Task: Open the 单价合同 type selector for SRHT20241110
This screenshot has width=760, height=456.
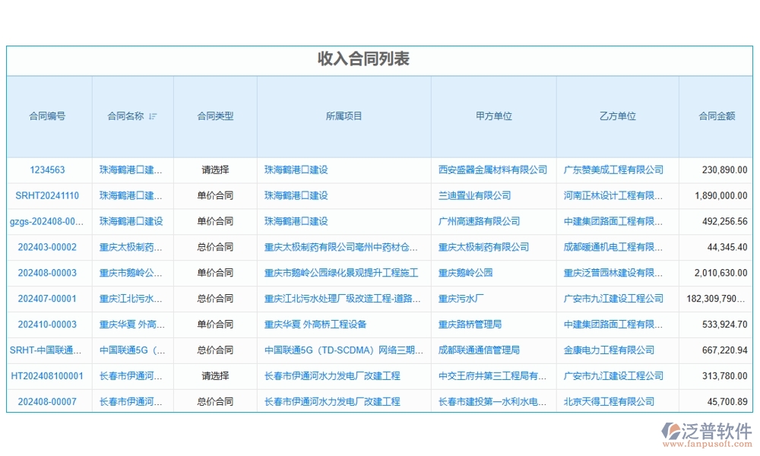Action: (215, 195)
